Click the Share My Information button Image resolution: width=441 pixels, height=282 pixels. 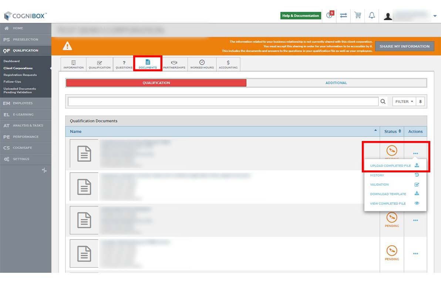(404, 47)
